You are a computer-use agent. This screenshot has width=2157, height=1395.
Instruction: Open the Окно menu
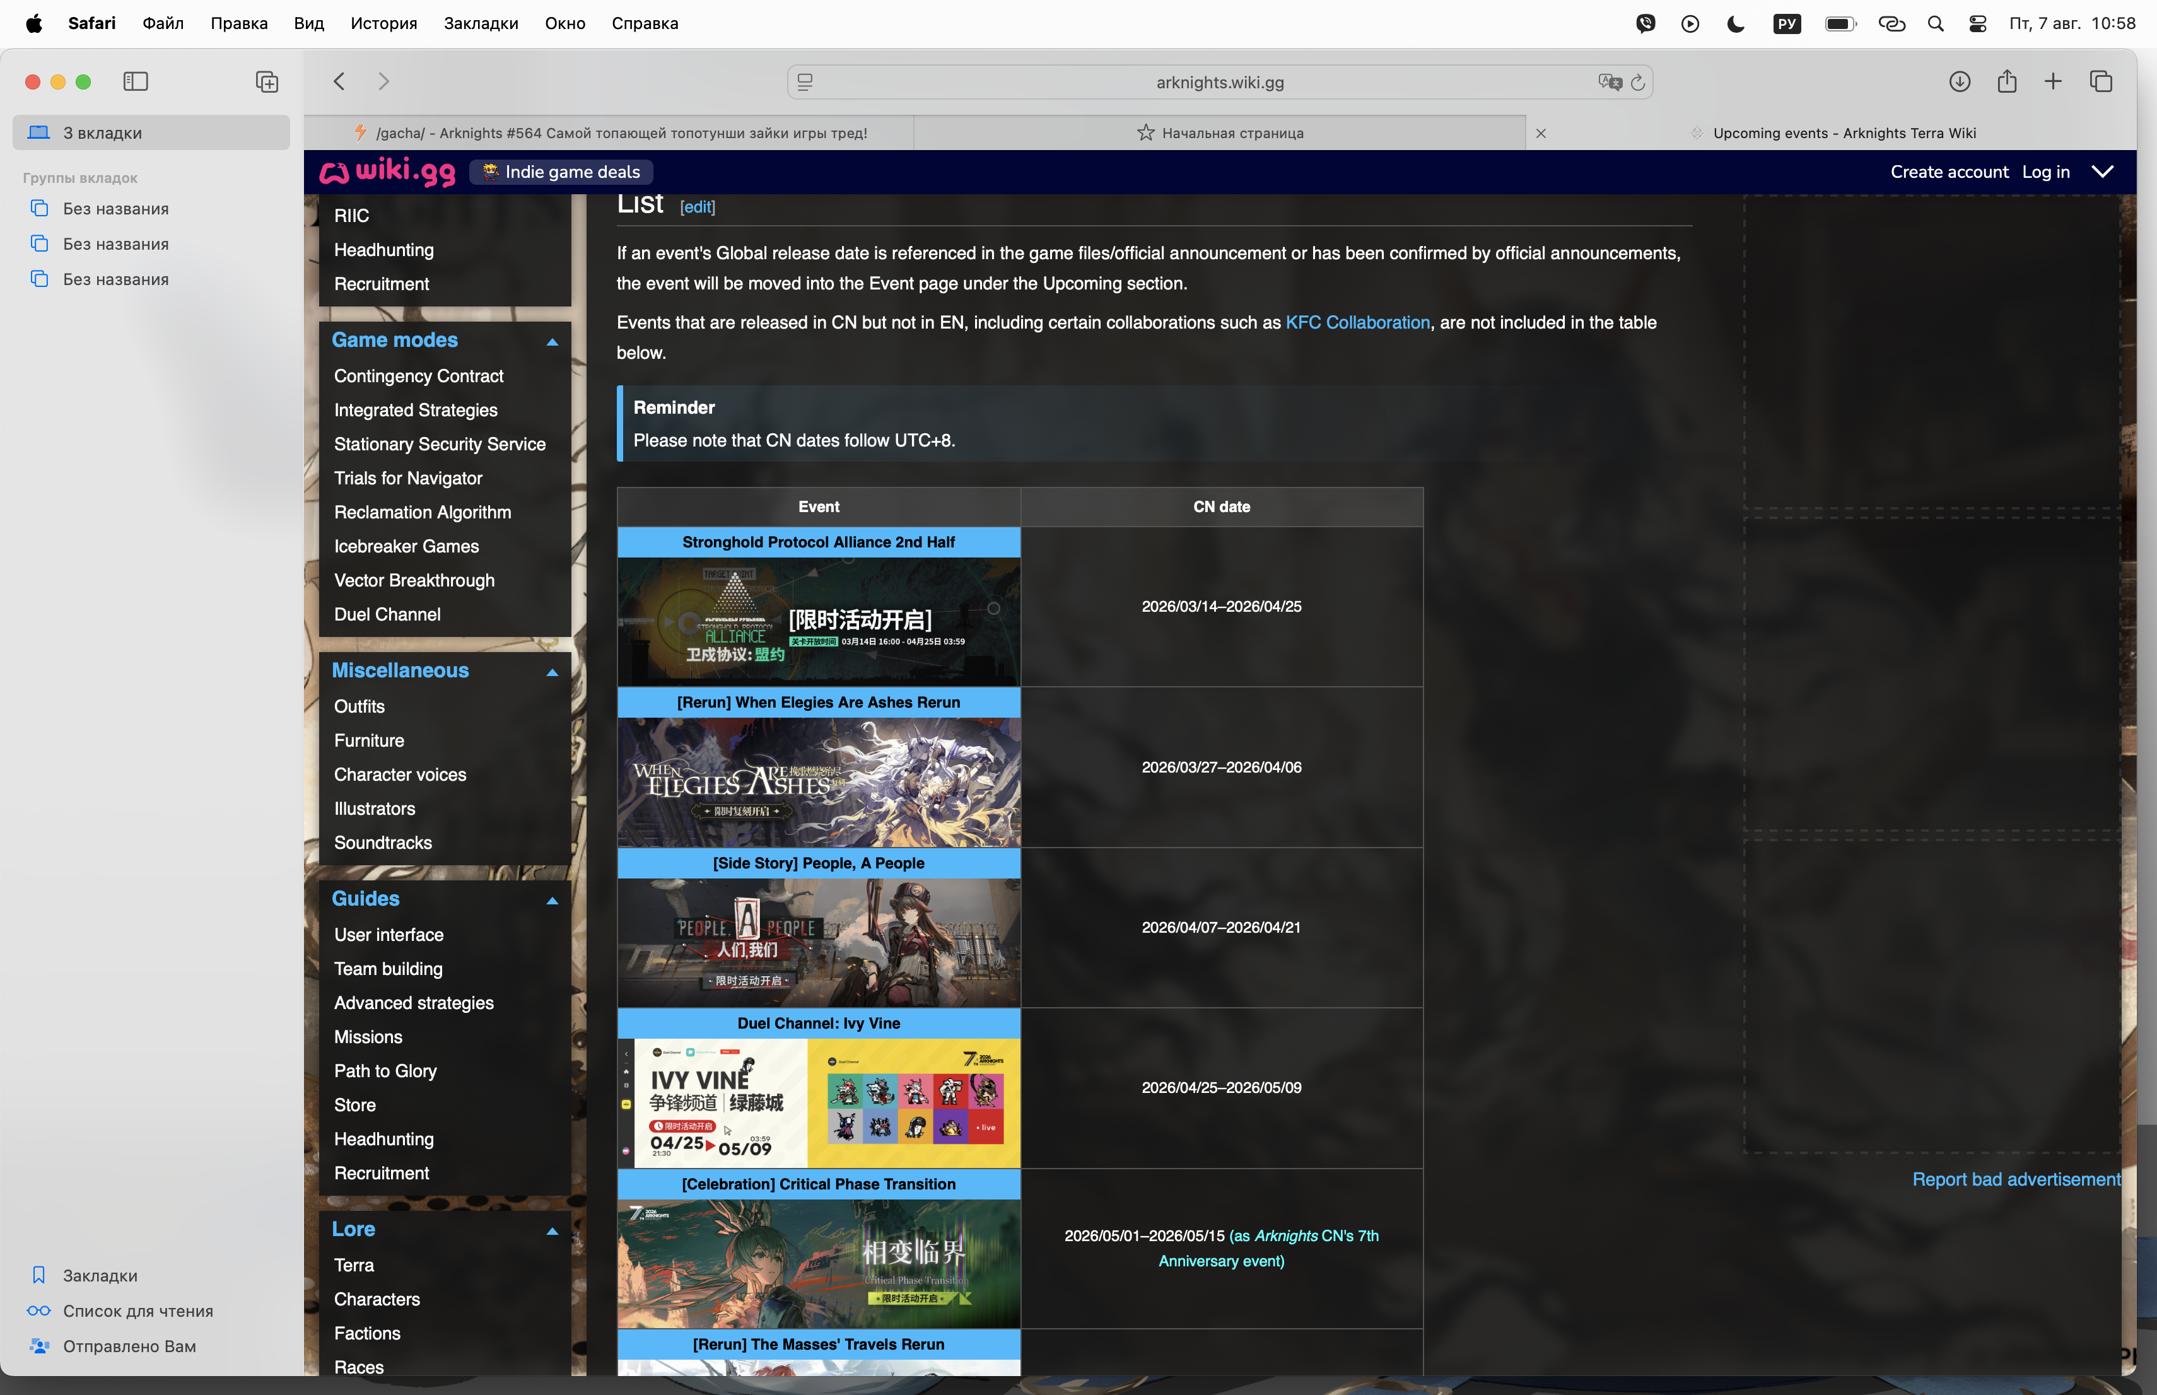(565, 23)
